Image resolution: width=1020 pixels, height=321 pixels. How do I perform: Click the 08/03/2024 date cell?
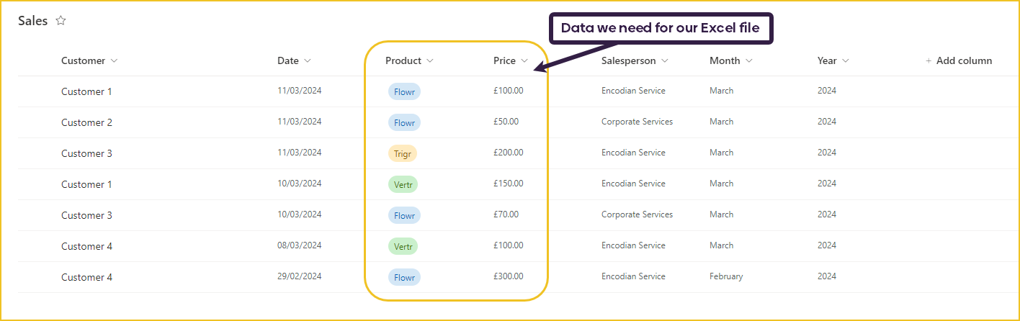click(300, 245)
